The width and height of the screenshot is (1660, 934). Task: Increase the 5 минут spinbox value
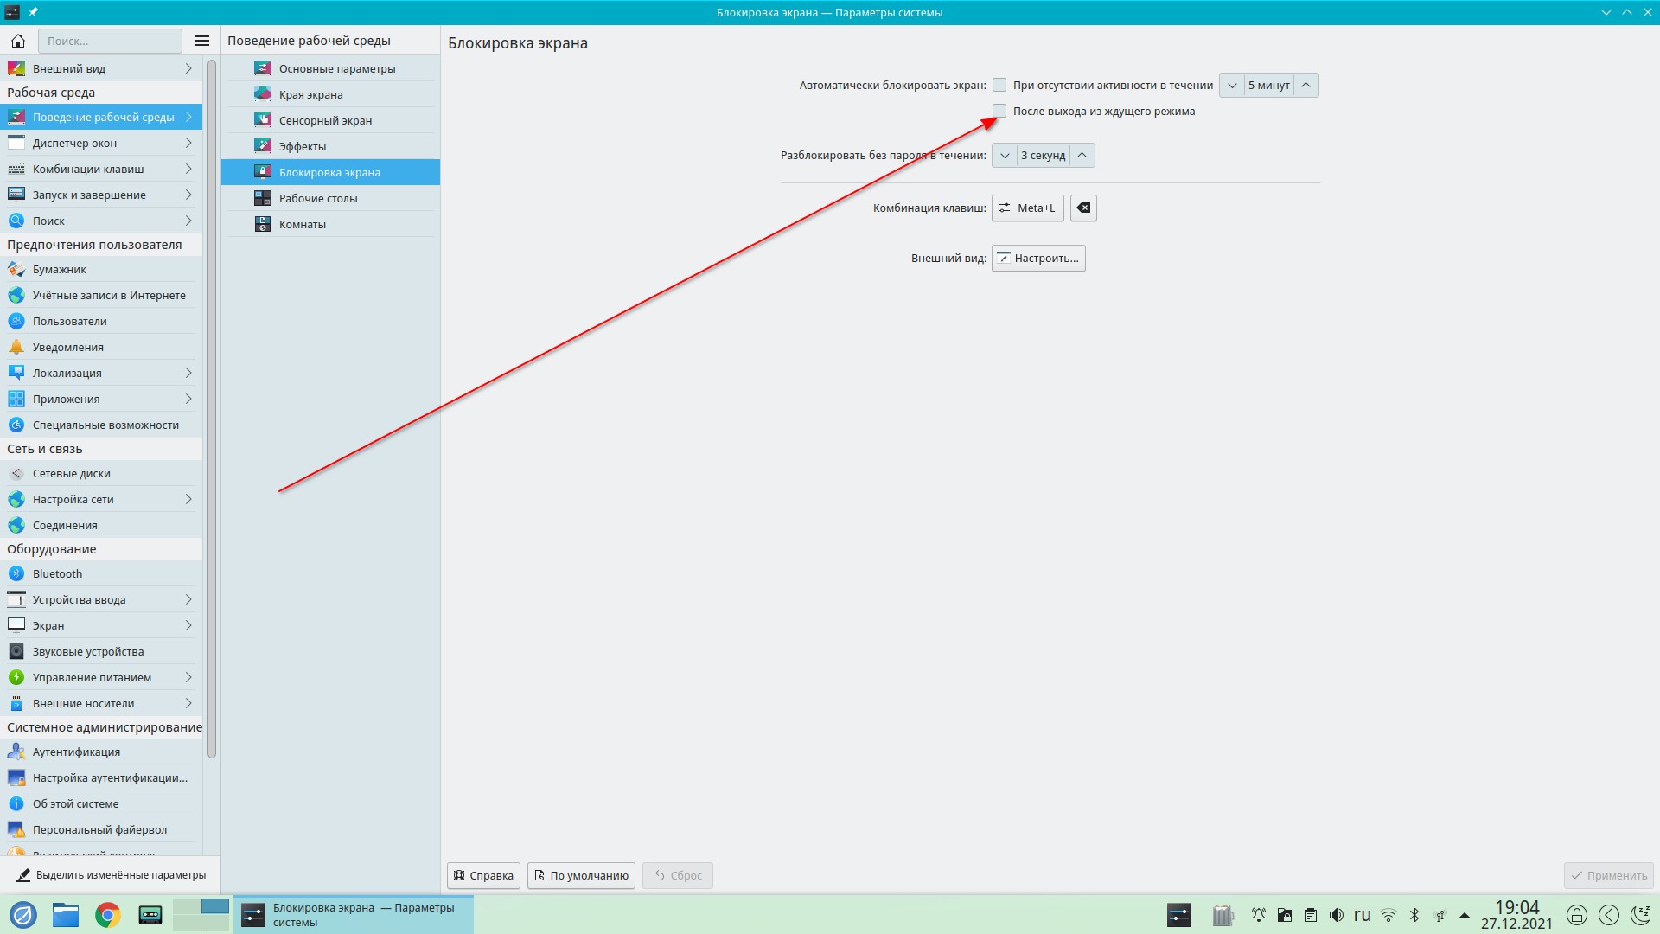1306,85
